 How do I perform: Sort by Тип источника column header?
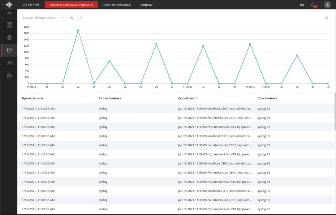coord(110,98)
